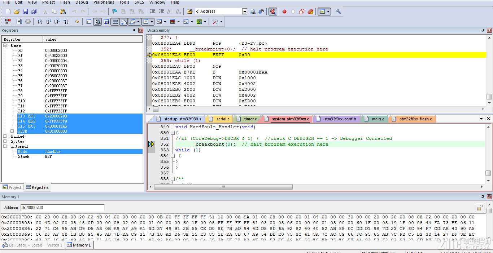This screenshot has height=253, width=493.
Task: Click the Insert bookmark flag icon
Action: (114, 12)
